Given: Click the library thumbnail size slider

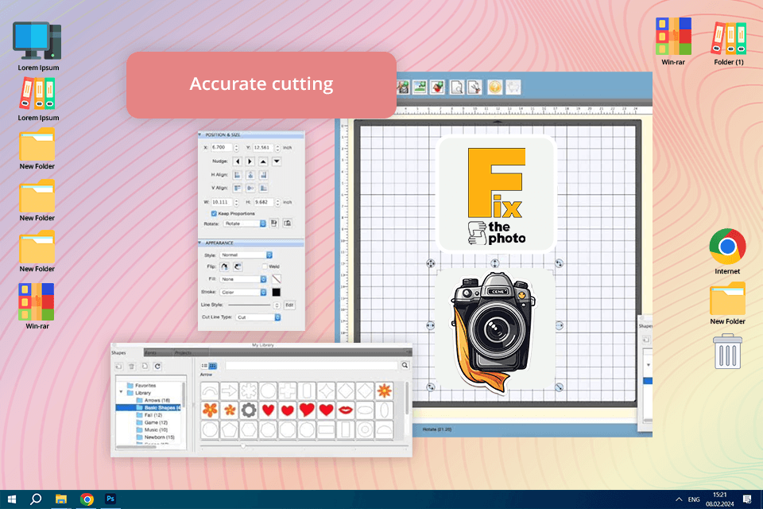Looking at the screenshot, I should point(243,445).
